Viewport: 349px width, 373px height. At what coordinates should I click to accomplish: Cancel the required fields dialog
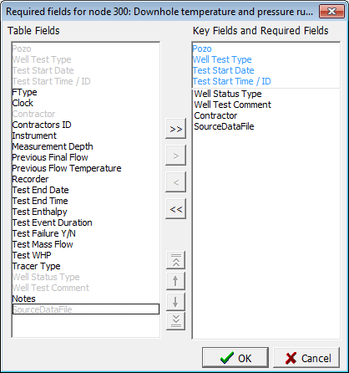[306, 358]
